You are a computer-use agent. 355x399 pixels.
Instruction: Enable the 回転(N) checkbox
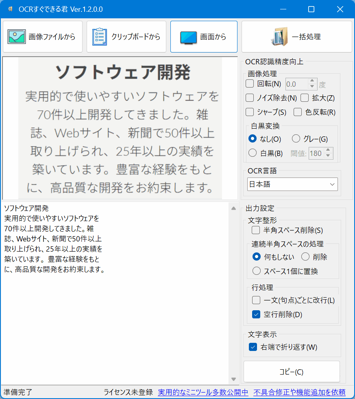[250, 84]
